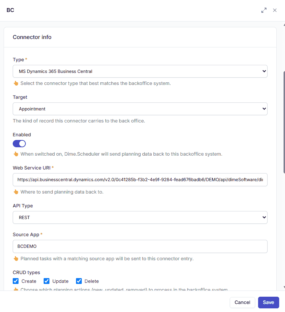Click the hand hint icon under Type
This screenshot has width=285, height=312.
pos(16,83)
